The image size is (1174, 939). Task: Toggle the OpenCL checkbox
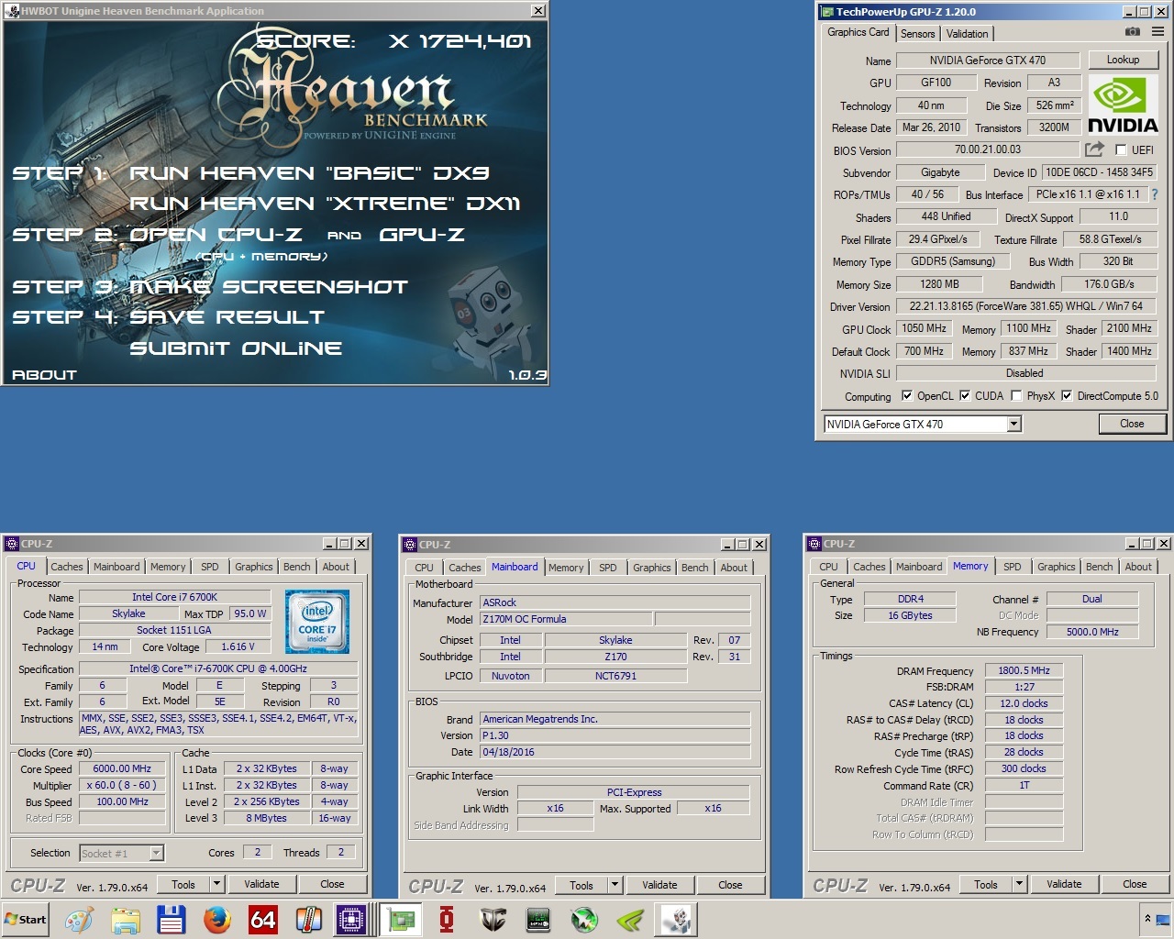[907, 396]
